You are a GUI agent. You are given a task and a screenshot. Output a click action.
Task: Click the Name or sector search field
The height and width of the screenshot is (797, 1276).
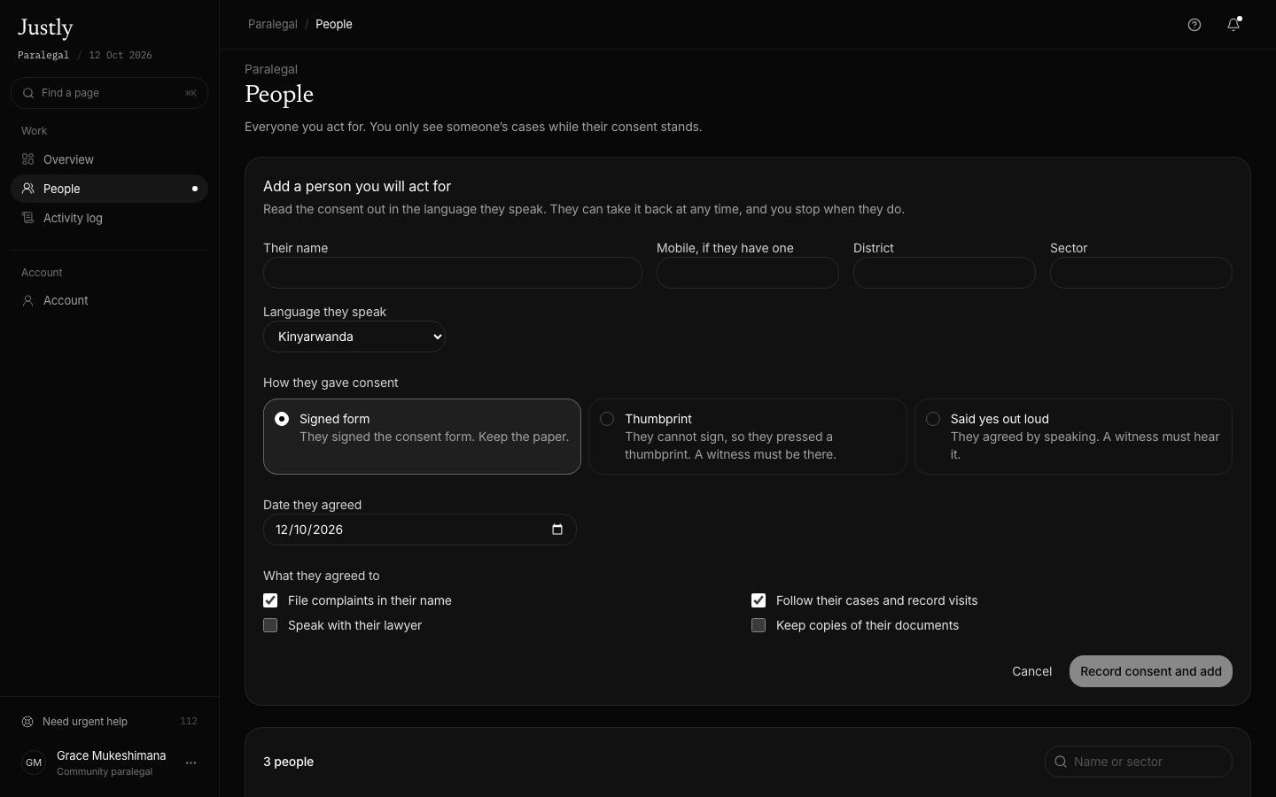[x=1139, y=762]
